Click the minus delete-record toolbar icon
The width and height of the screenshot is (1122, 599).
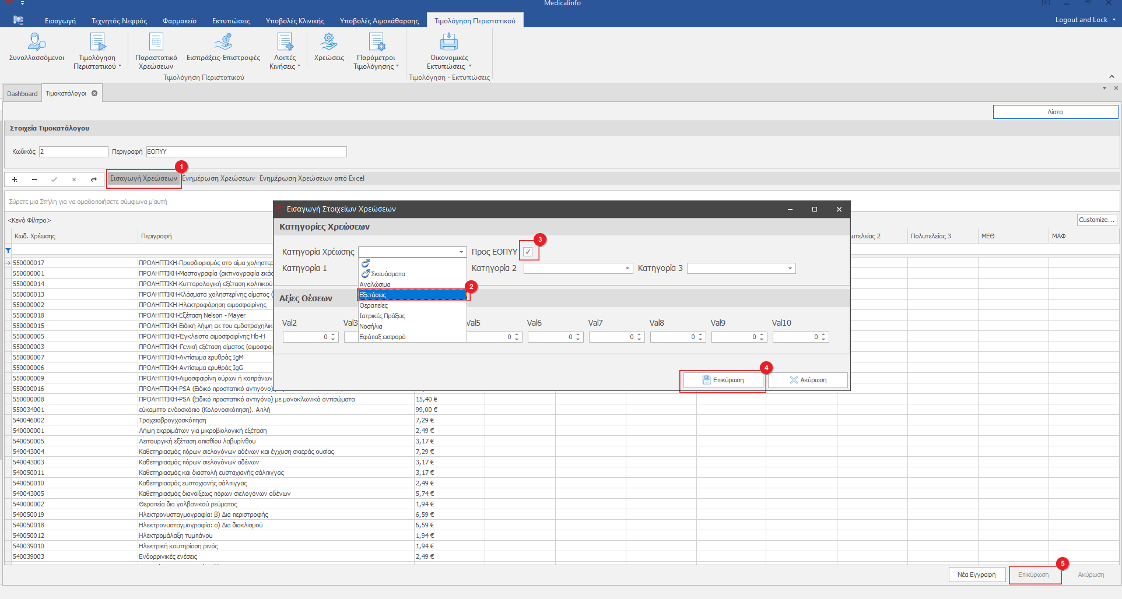(34, 179)
